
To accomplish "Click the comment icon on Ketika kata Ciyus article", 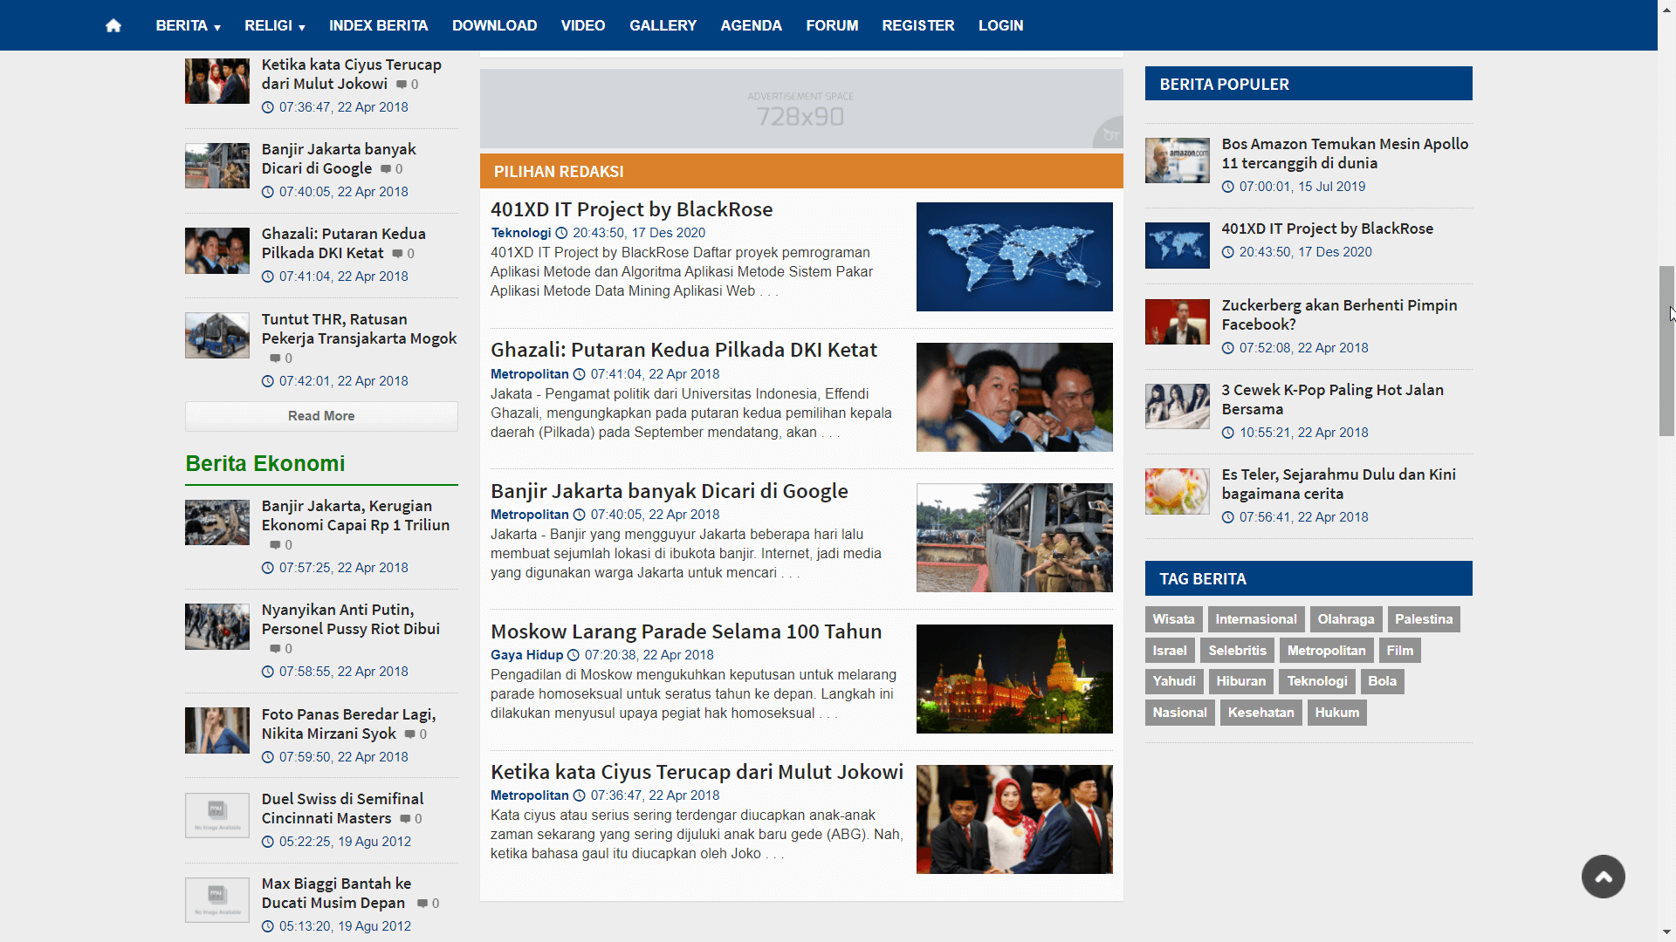I will coord(403,85).
